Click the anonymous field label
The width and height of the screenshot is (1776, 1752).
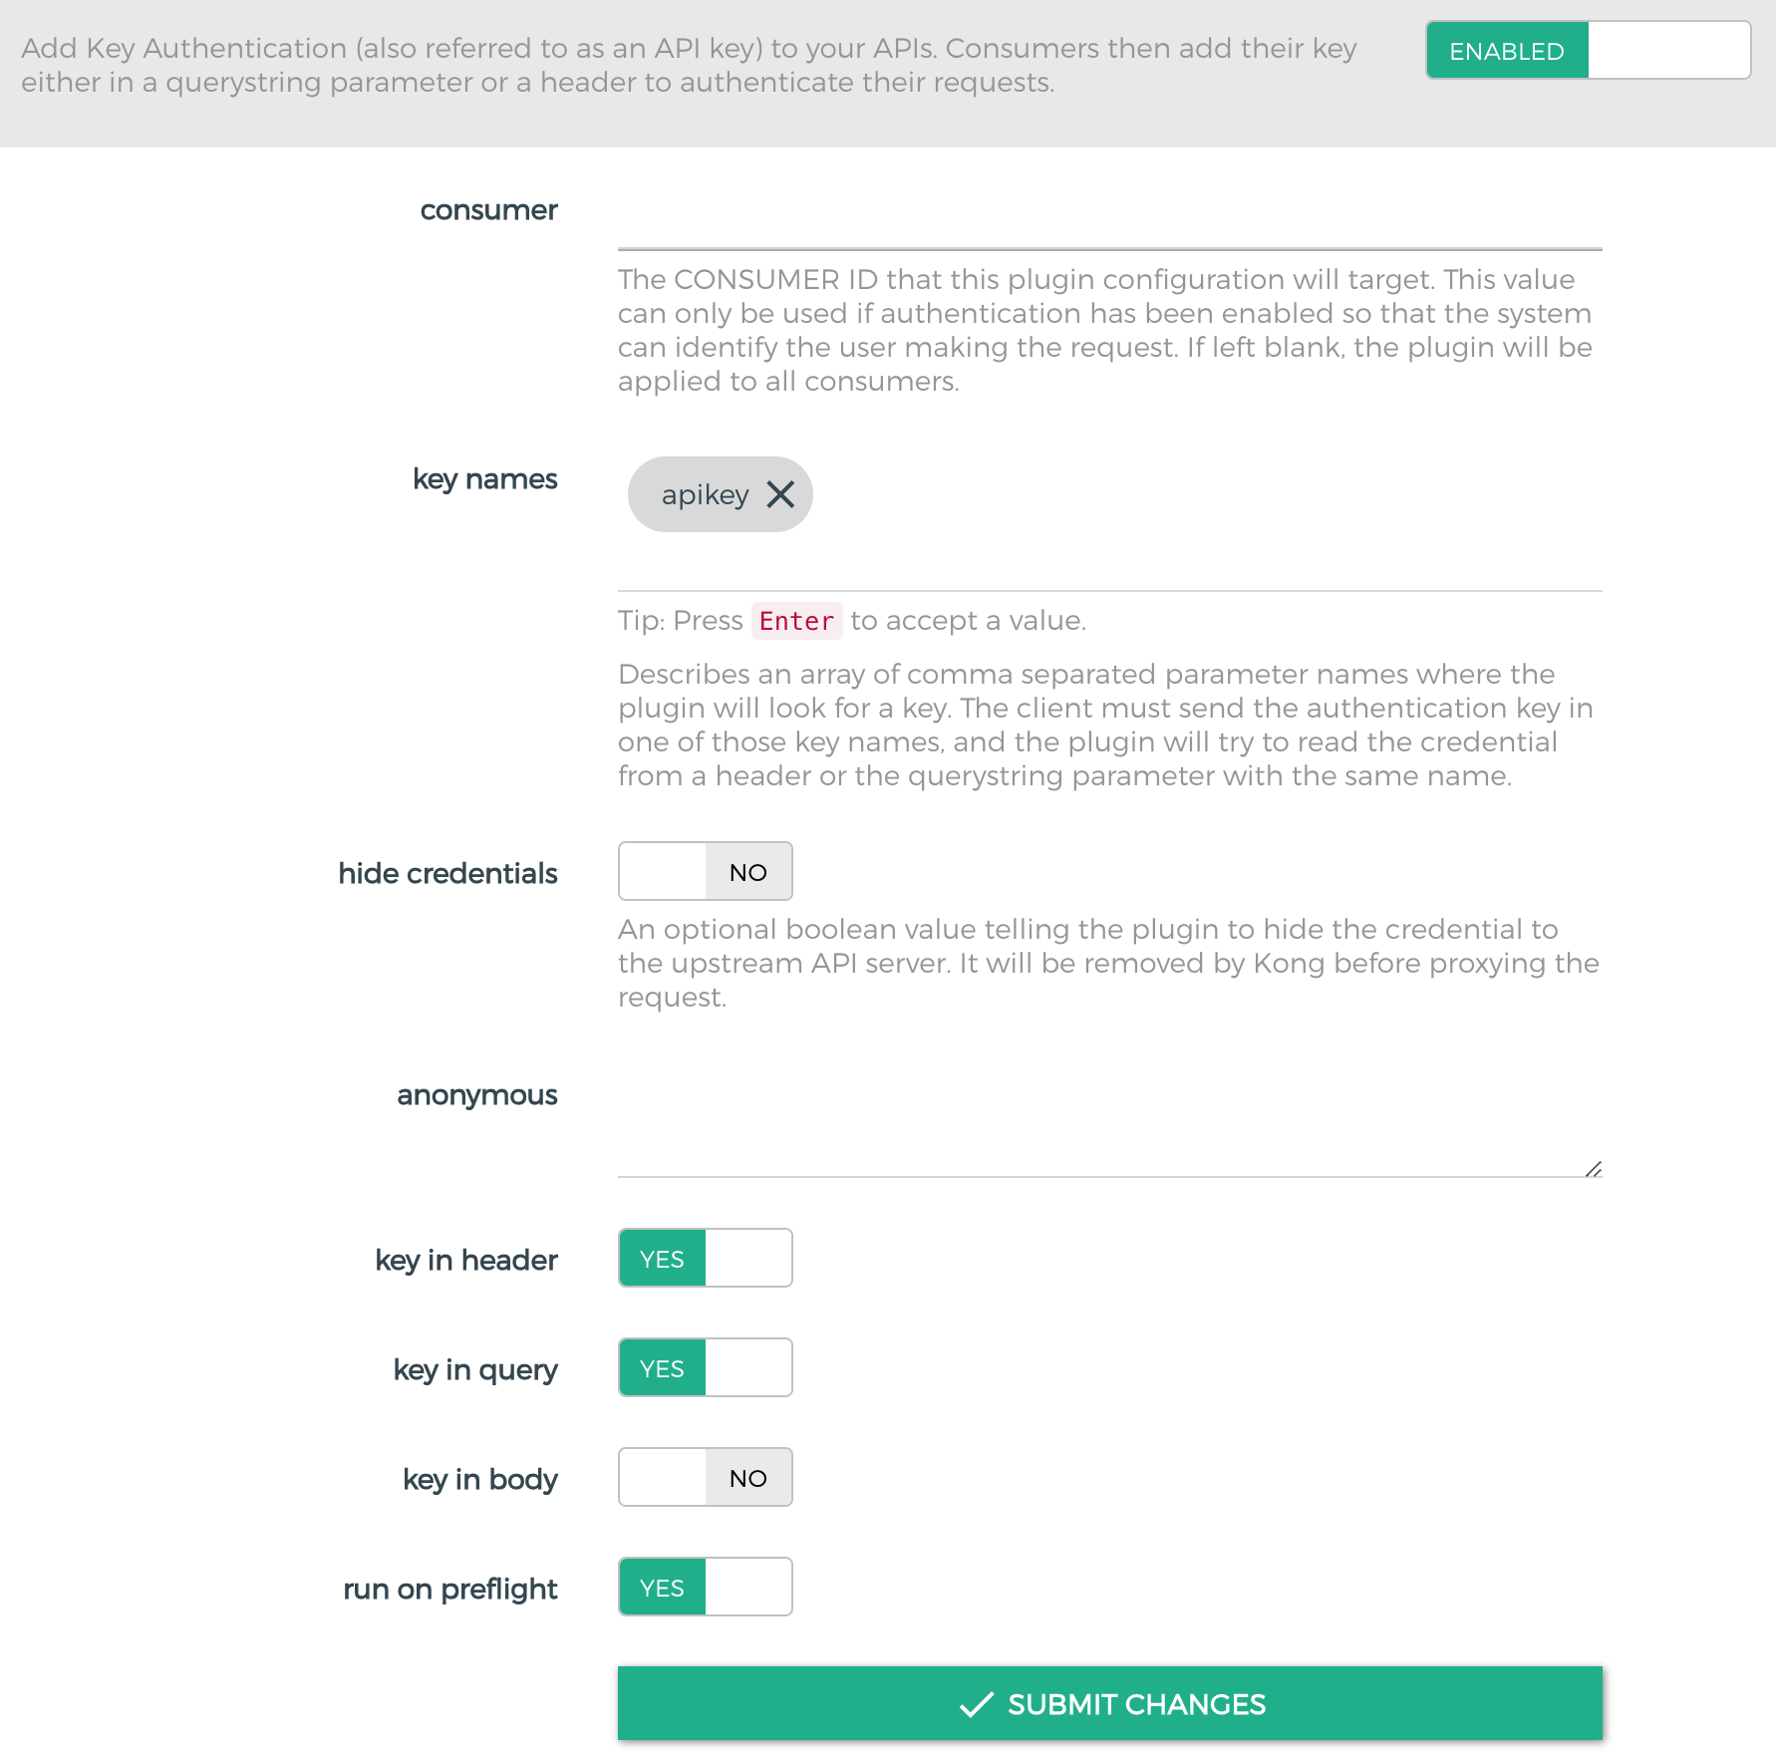point(476,1095)
